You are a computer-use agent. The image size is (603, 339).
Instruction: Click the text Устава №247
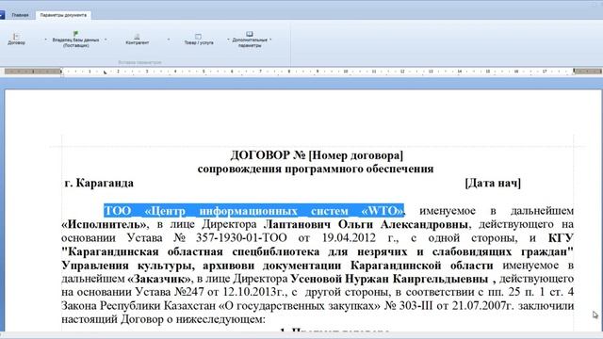169,292
